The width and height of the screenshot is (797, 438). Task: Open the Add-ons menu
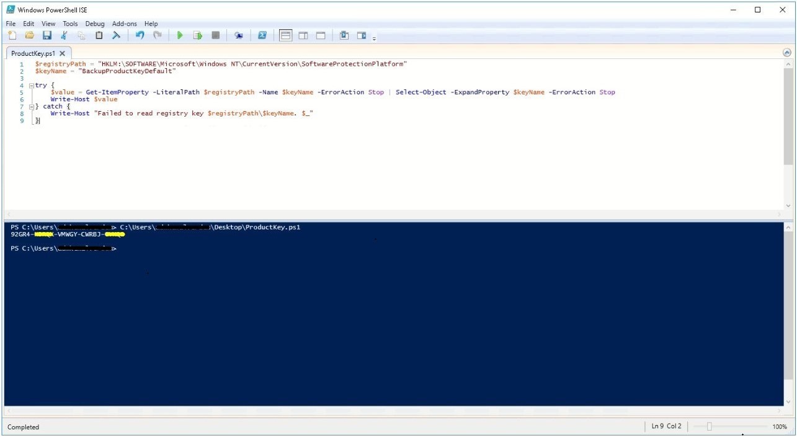[124, 24]
